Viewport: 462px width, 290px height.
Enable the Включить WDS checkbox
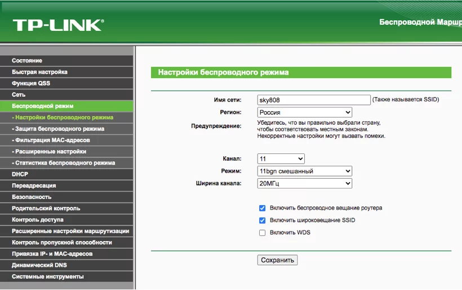[262, 233]
